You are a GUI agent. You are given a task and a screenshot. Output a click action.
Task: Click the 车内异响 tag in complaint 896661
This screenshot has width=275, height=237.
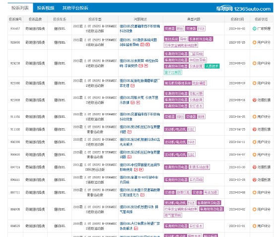tap(196, 180)
